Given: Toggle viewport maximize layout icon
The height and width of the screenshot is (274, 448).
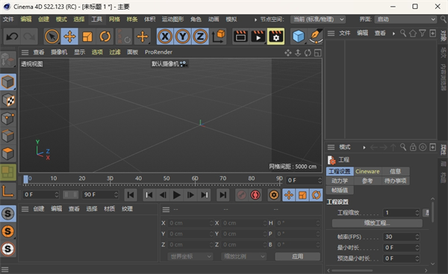Looking at the screenshot, I should pos(318,53).
